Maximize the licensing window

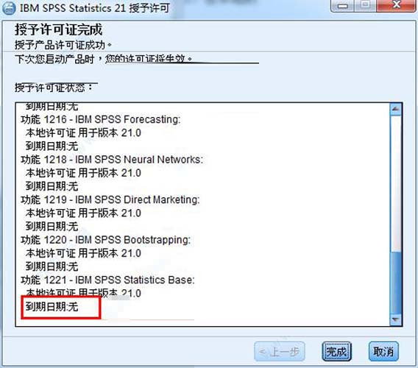pos(366,5)
